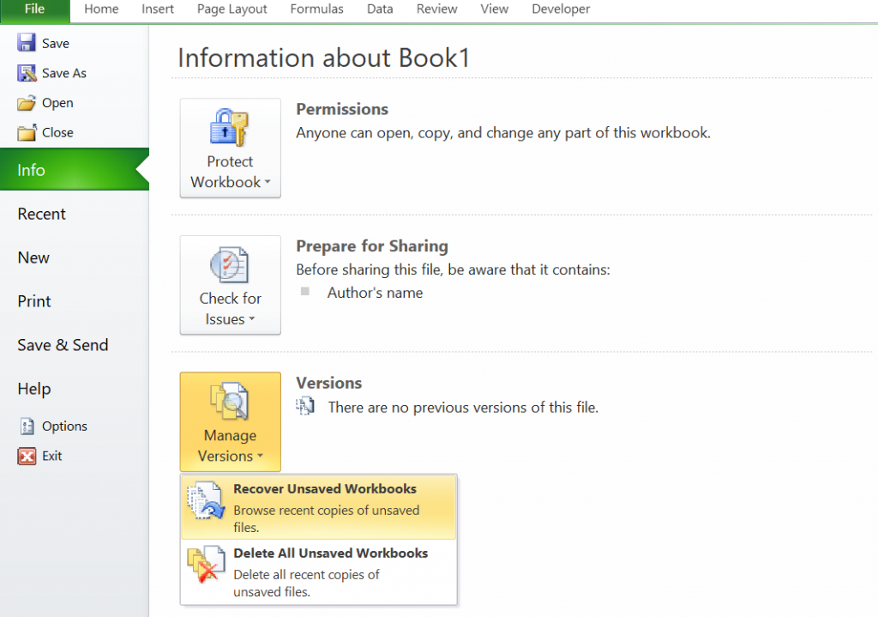878x617 pixels.
Task: Open the Protect Workbook dropdown arrow
Action: [268, 182]
